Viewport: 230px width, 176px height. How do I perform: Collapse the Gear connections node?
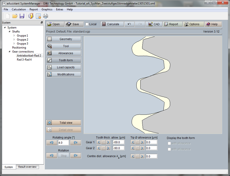(x=9, y=52)
